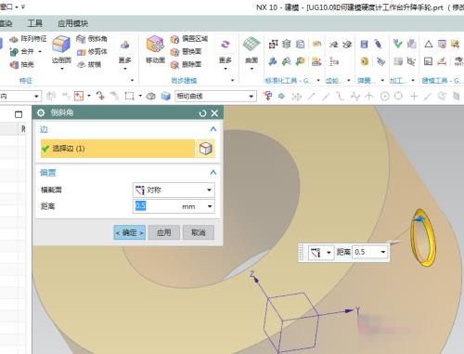Screen dimensions: 464x354
Task: Open the Cross Section symmetric dropdown
Action: [x=174, y=190]
